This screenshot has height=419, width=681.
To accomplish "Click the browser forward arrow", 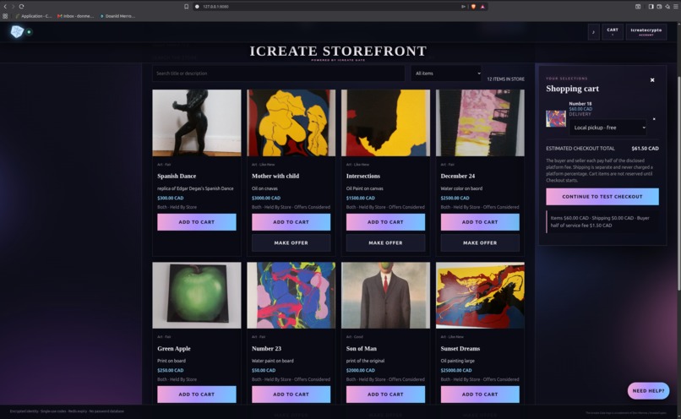I will click(13, 7).
